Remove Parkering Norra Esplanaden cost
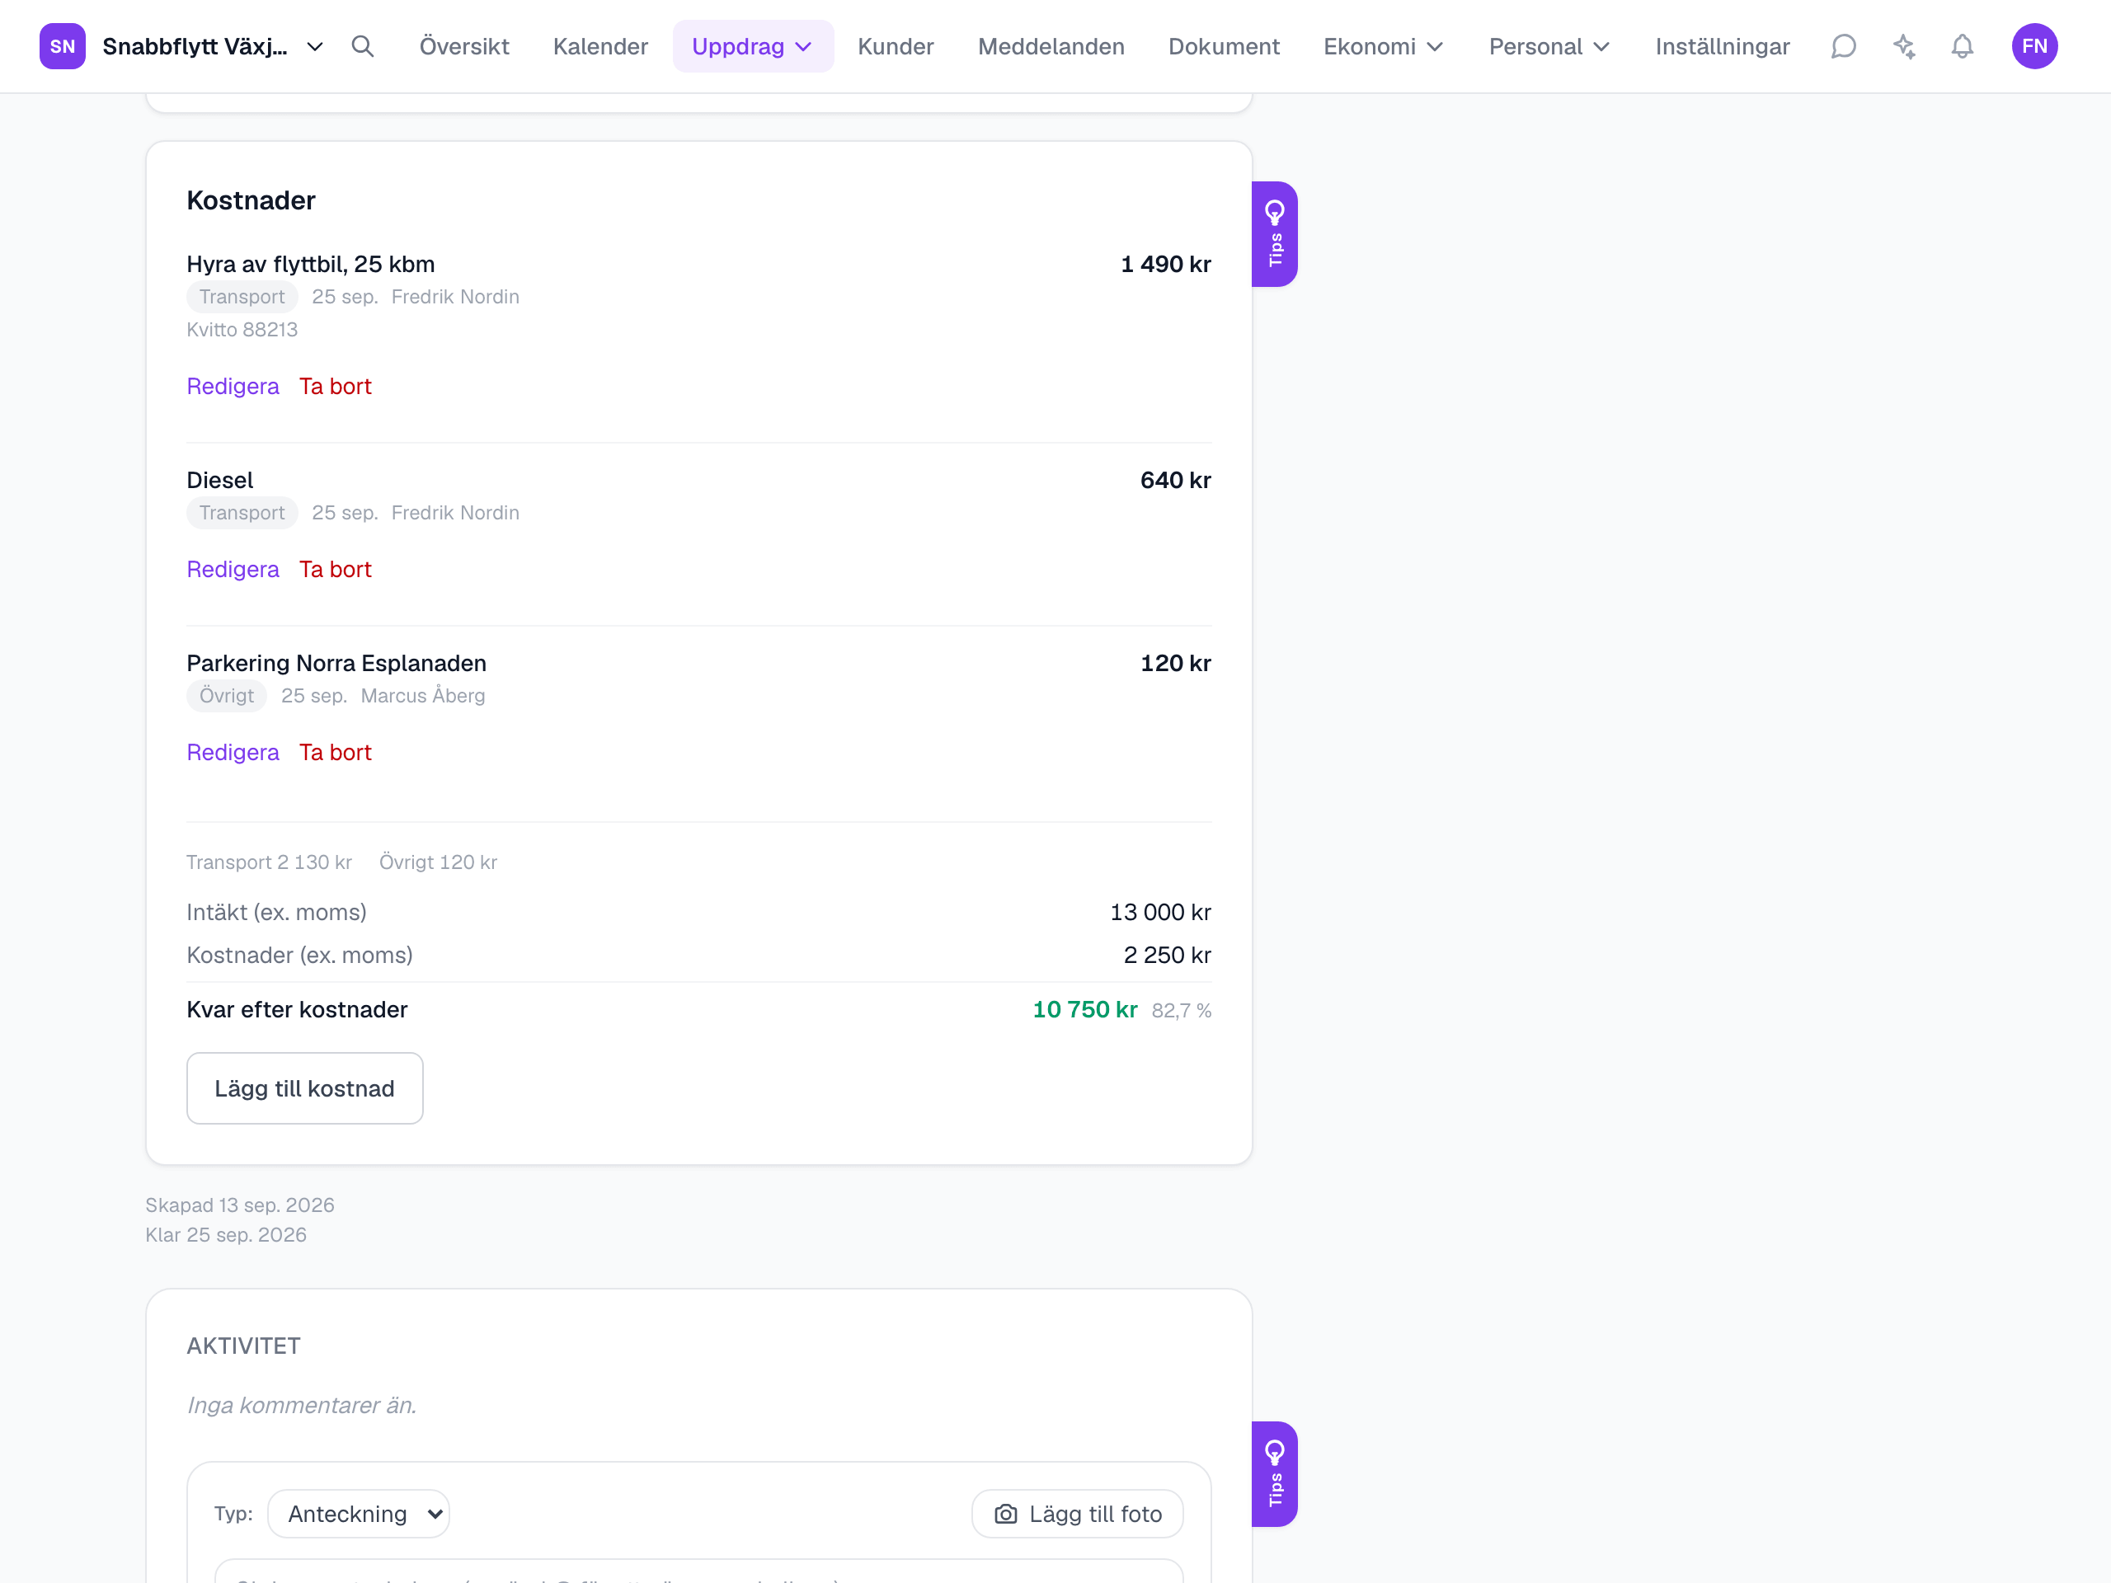Screen dimensions: 2111x1583 tap(335, 753)
